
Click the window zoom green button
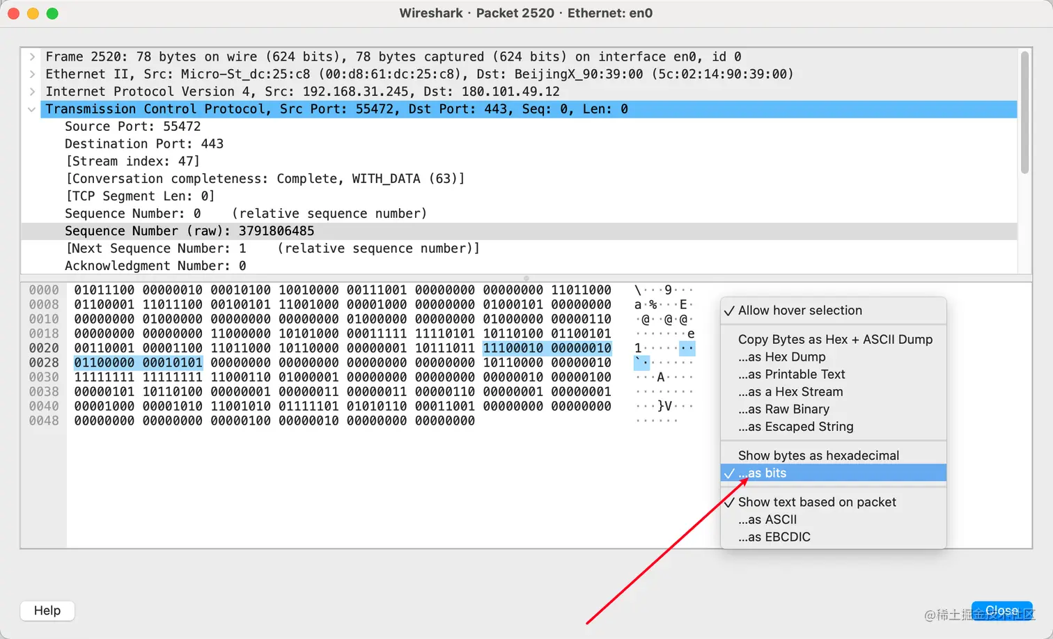[x=52, y=13]
